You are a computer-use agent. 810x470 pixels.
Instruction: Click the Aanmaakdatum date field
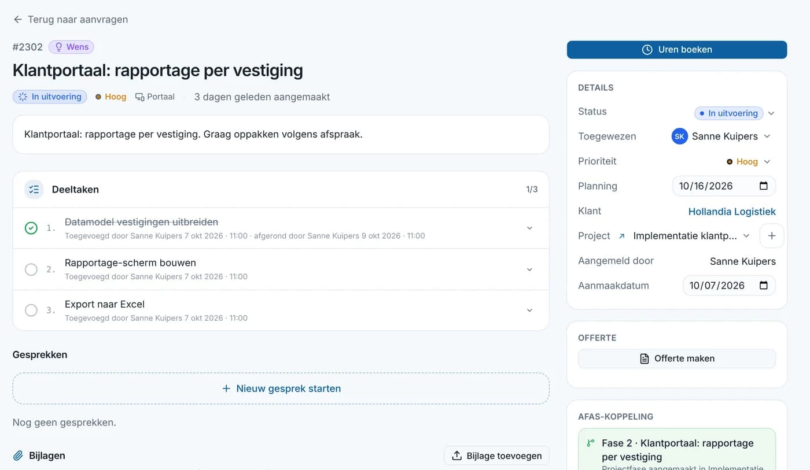[x=729, y=286]
